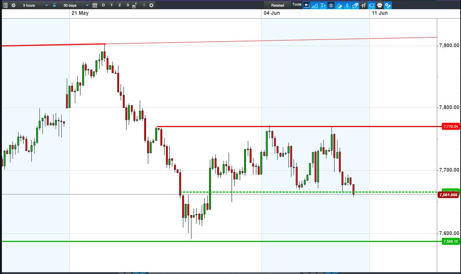Toggle the chart gridlines icon

click(331, 5)
